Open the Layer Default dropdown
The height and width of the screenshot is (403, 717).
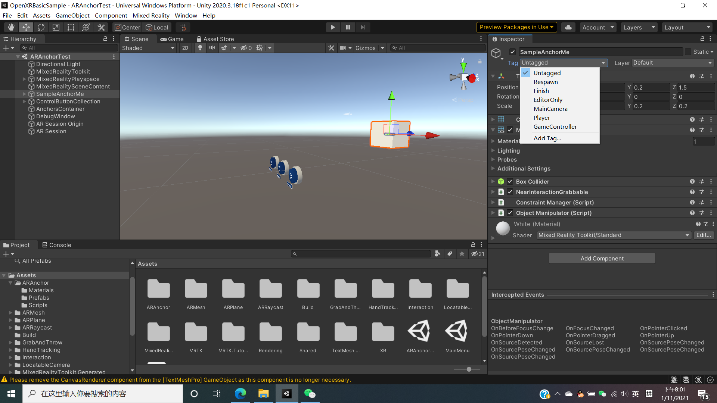click(673, 63)
